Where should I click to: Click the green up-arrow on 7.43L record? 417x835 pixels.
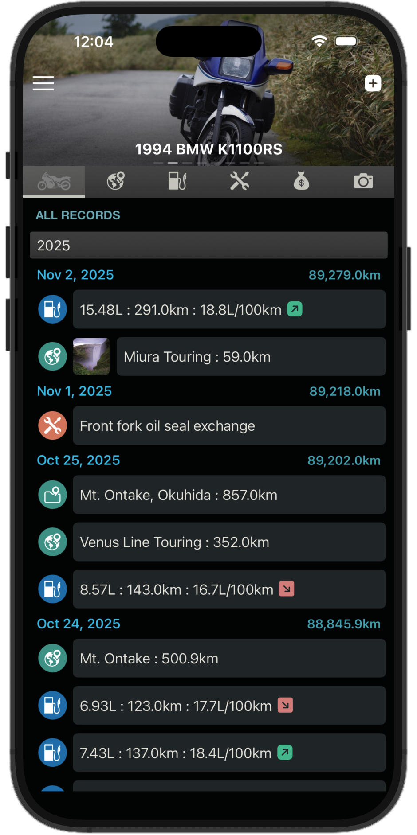pyautogui.click(x=285, y=752)
